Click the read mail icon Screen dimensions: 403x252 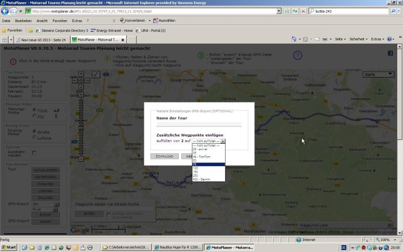317,39
